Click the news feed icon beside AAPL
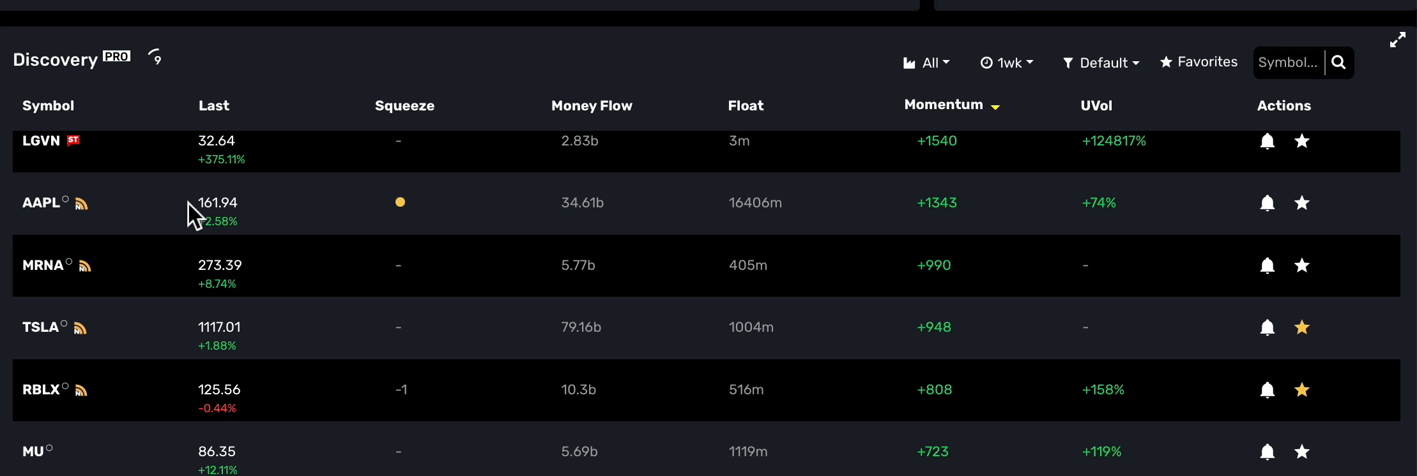The image size is (1417, 476). tap(81, 204)
